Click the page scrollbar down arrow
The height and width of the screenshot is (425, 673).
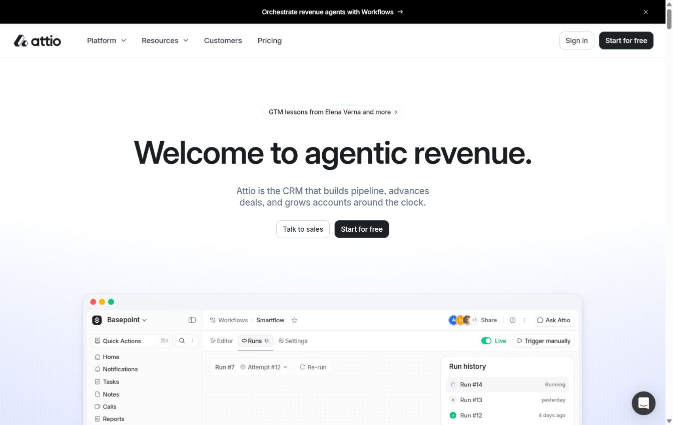[x=669, y=421]
